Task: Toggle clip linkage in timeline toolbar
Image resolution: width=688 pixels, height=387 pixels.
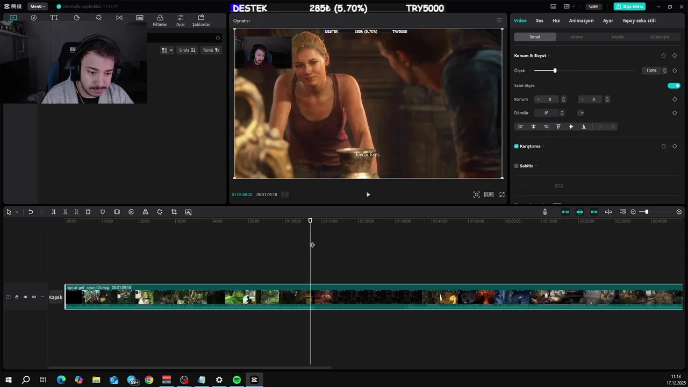Action: (x=594, y=212)
